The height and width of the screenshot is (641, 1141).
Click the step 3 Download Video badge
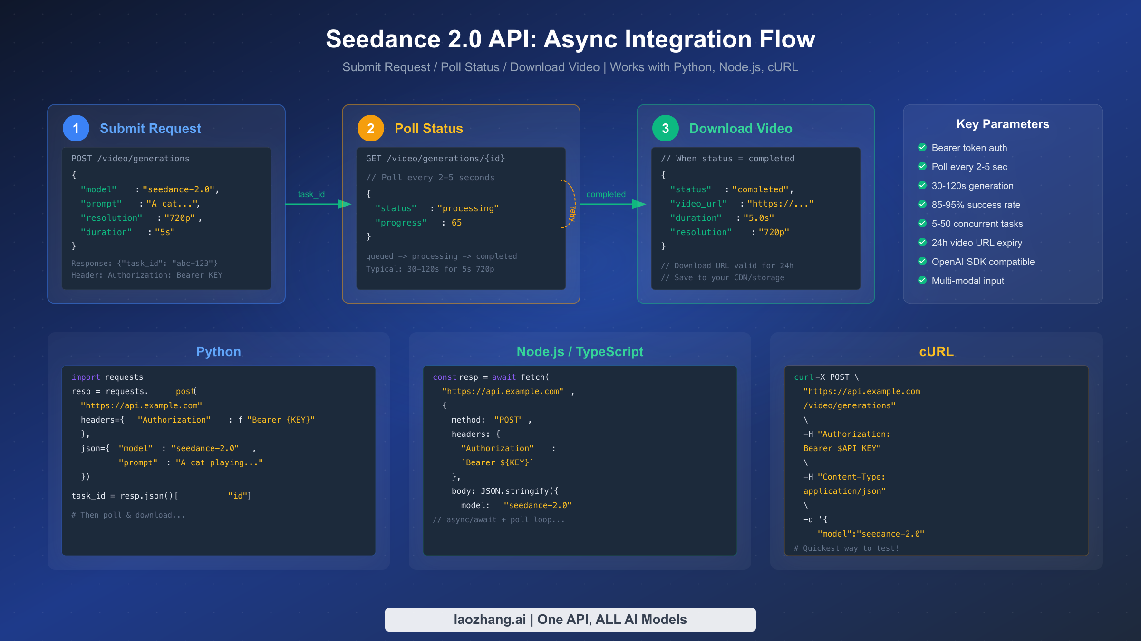(x=665, y=128)
